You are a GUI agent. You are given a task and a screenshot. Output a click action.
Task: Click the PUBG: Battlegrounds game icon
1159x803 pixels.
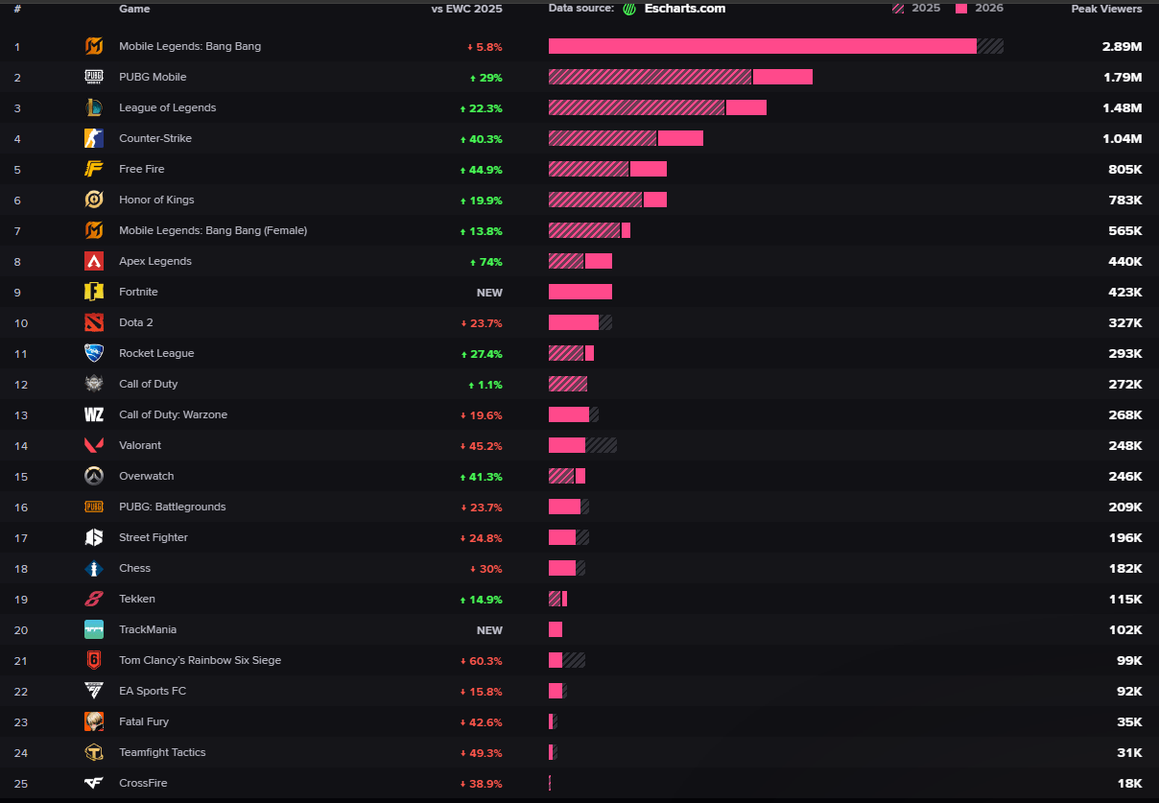[94, 507]
